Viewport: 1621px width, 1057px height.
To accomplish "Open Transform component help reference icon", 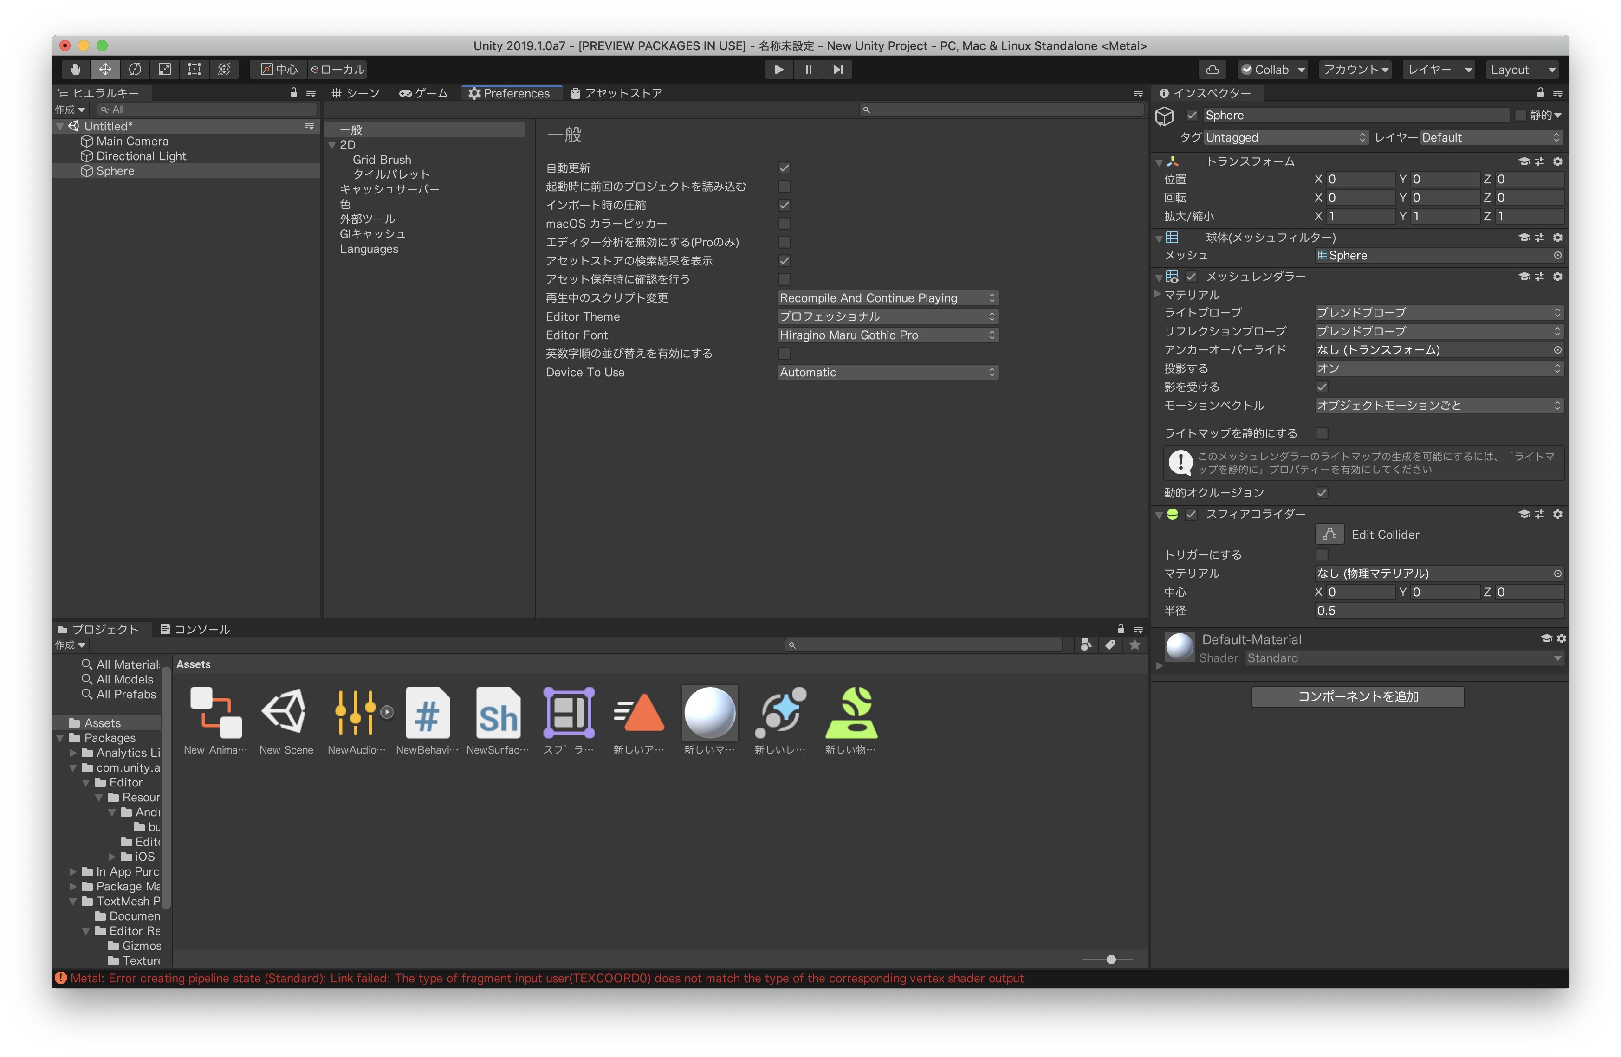I will 1524,161.
